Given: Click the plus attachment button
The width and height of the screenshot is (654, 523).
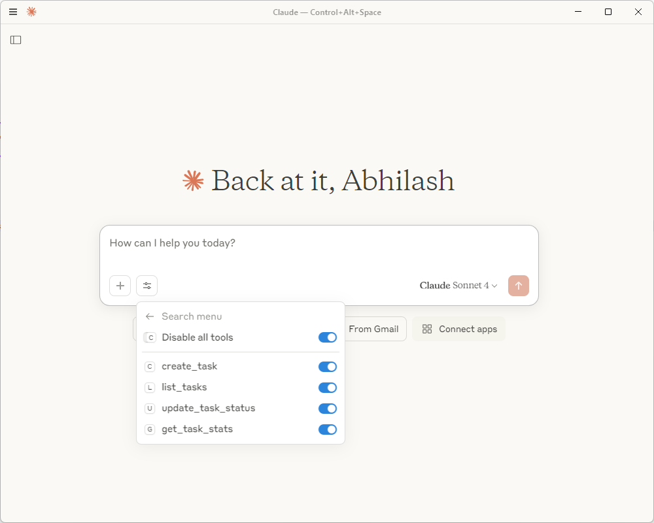Looking at the screenshot, I should [120, 286].
